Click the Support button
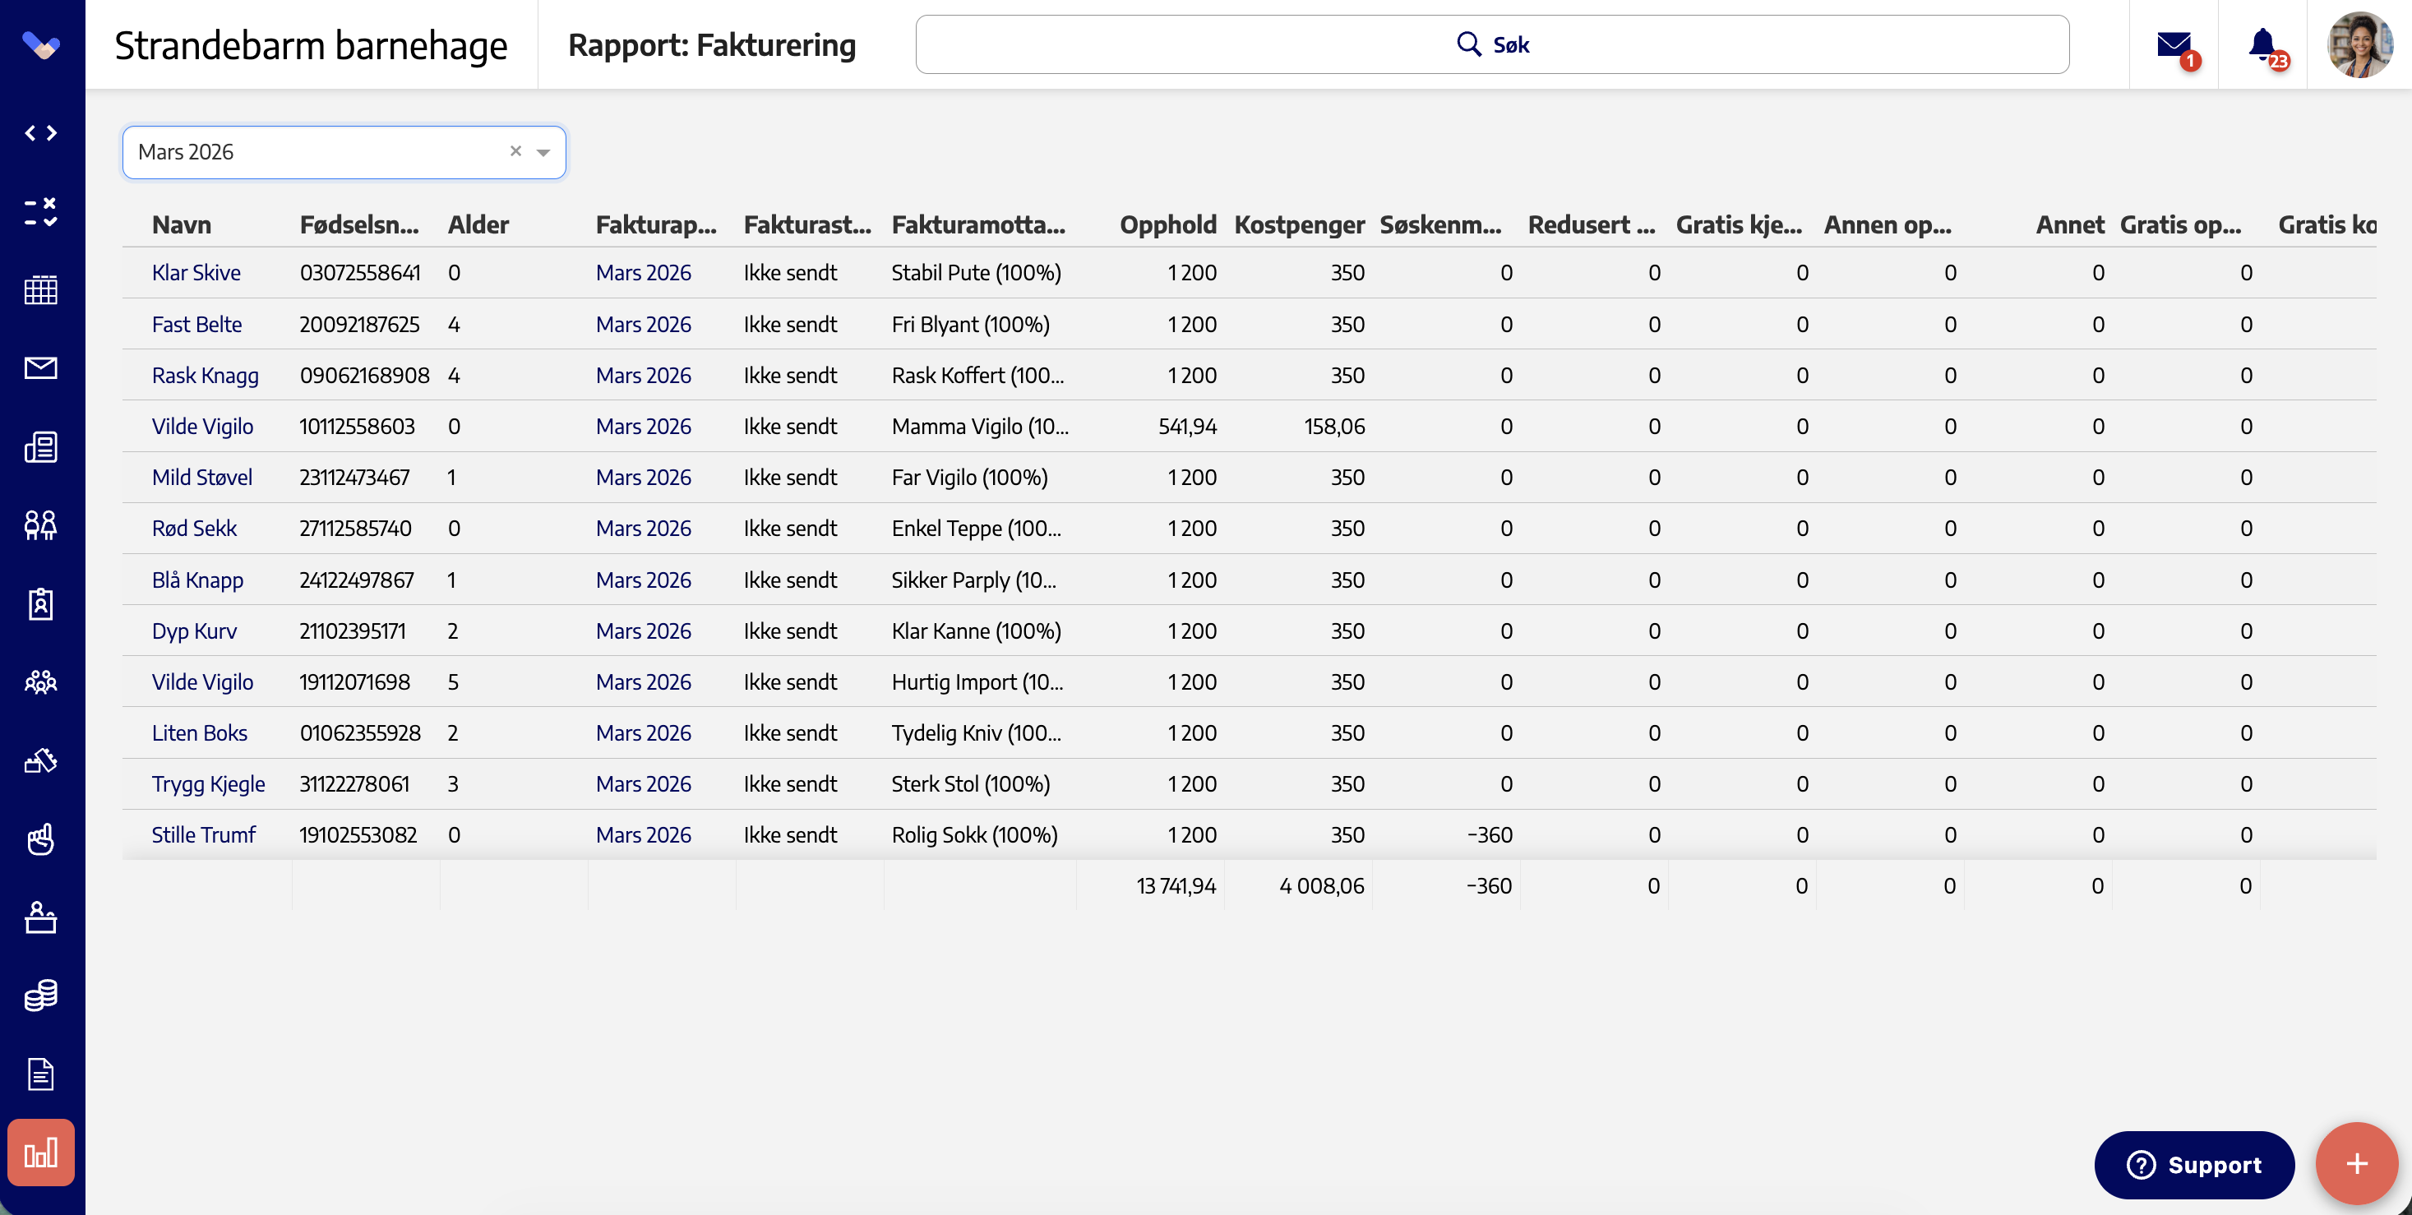This screenshot has width=2412, height=1215. point(2194,1165)
